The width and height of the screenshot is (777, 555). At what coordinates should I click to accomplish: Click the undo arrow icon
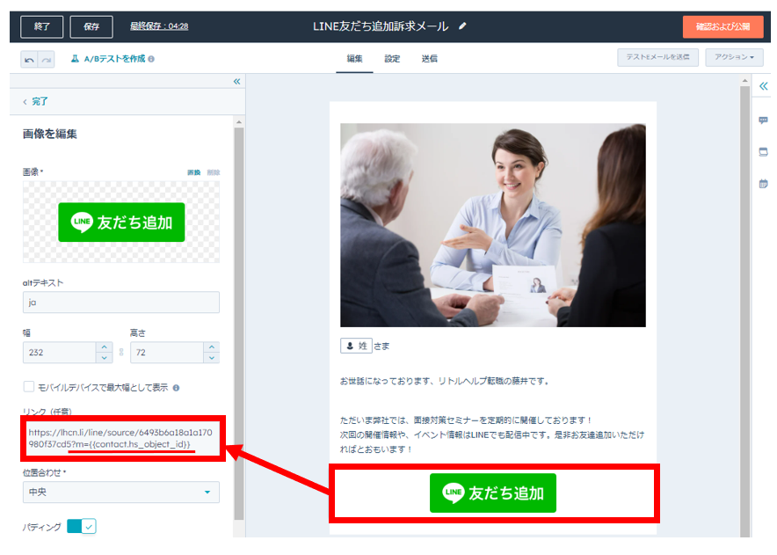(x=29, y=59)
